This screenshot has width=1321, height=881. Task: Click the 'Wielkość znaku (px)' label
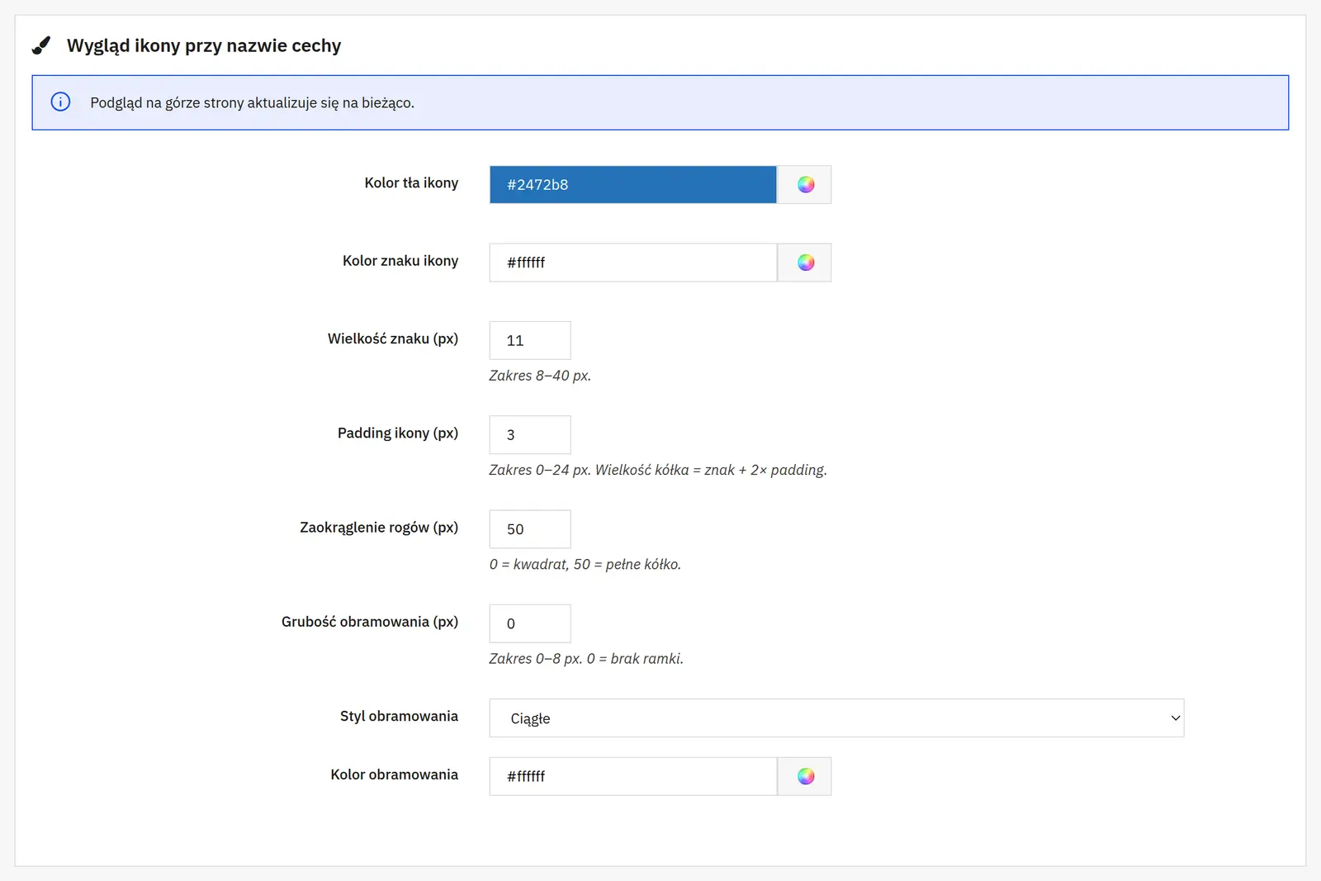click(393, 339)
